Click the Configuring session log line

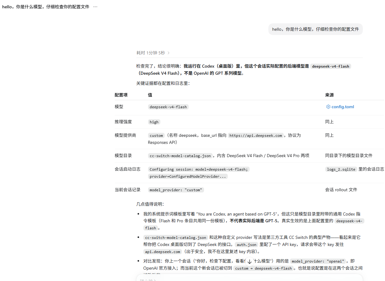(x=199, y=169)
